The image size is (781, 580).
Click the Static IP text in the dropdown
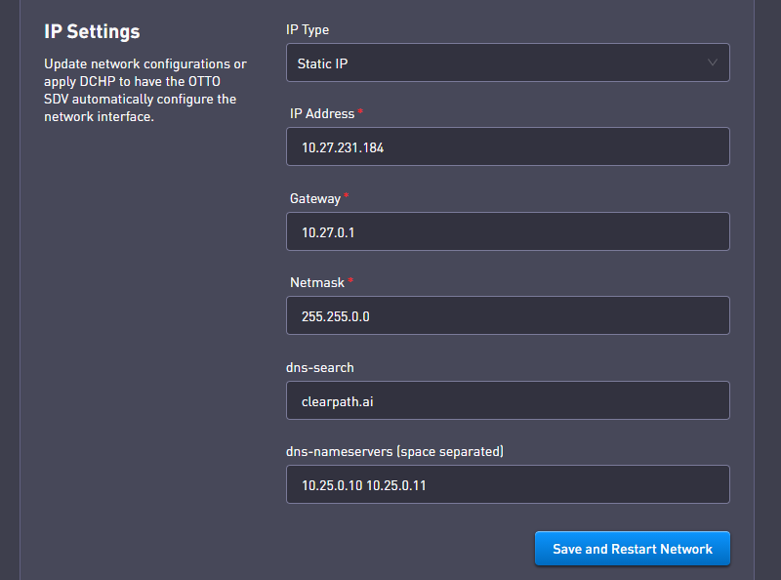(323, 63)
